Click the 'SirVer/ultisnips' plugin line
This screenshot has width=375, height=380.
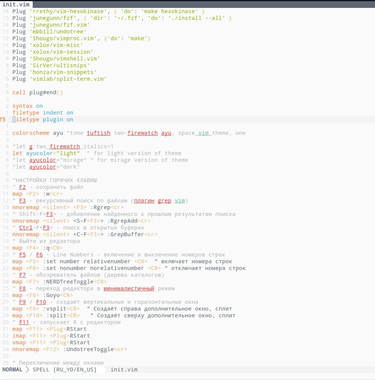coord(51,66)
